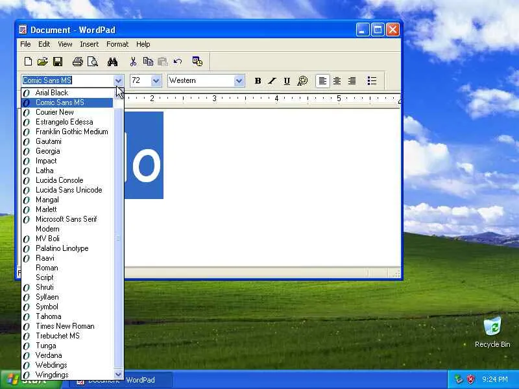Screen dimensions: 519x389
Task: Click font list scrollbar down arrow
Action: click(118, 375)
